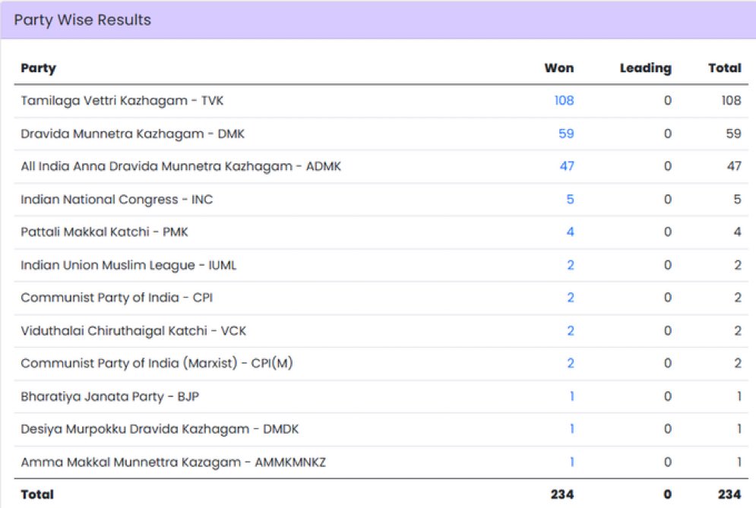Open IUML won count link 2
This screenshot has width=756, height=508.
571,265
